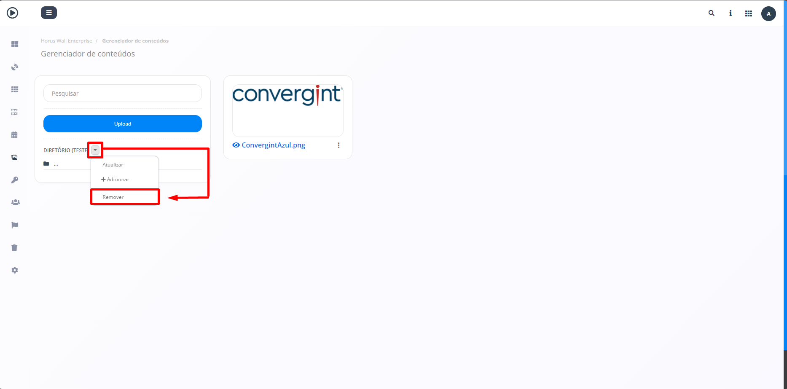Open the settings gear in sidebar
The image size is (787, 389).
point(15,270)
